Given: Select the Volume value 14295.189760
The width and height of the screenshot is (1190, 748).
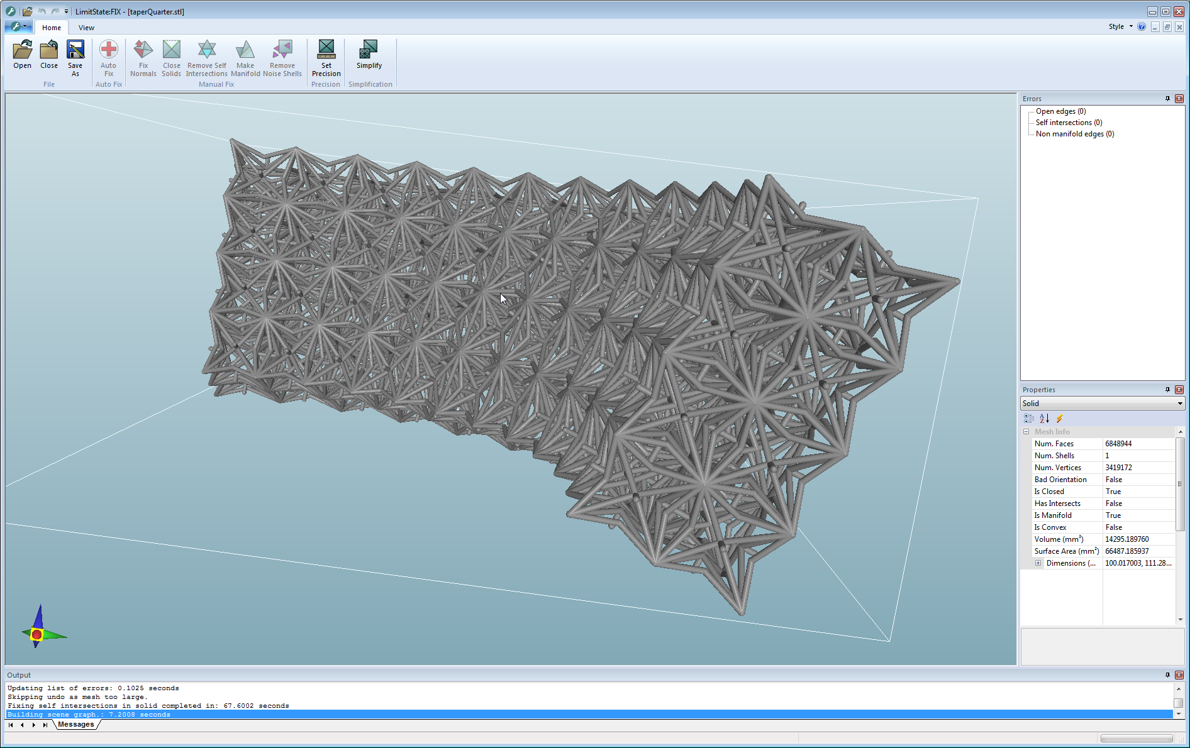Looking at the screenshot, I should pyautogui.click(x=1126, y=539).
